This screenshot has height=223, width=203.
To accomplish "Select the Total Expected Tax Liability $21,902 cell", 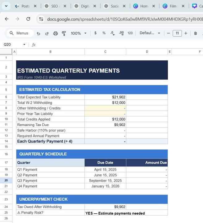I will [x=105, y=97].
